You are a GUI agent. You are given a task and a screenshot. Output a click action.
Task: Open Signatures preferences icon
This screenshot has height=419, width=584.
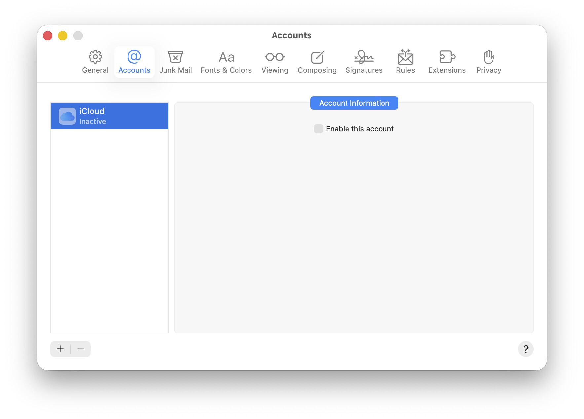[x=364, y=57]
